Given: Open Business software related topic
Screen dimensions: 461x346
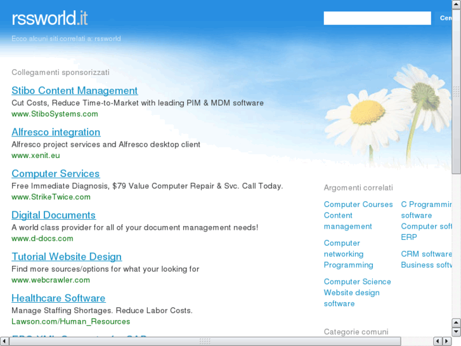Looking at the screenshot, I should 426,265.
